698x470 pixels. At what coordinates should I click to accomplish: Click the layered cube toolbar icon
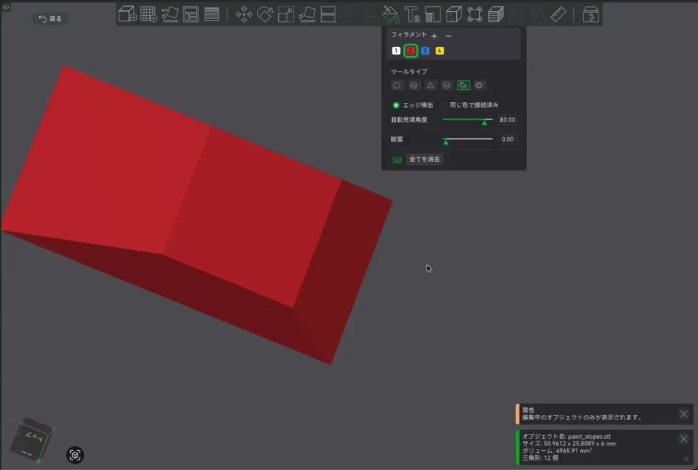pos(496,14)
